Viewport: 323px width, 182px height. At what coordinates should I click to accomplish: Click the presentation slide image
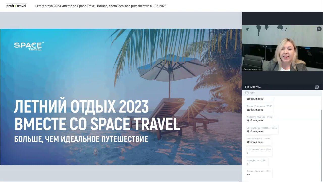coord(121,97)
